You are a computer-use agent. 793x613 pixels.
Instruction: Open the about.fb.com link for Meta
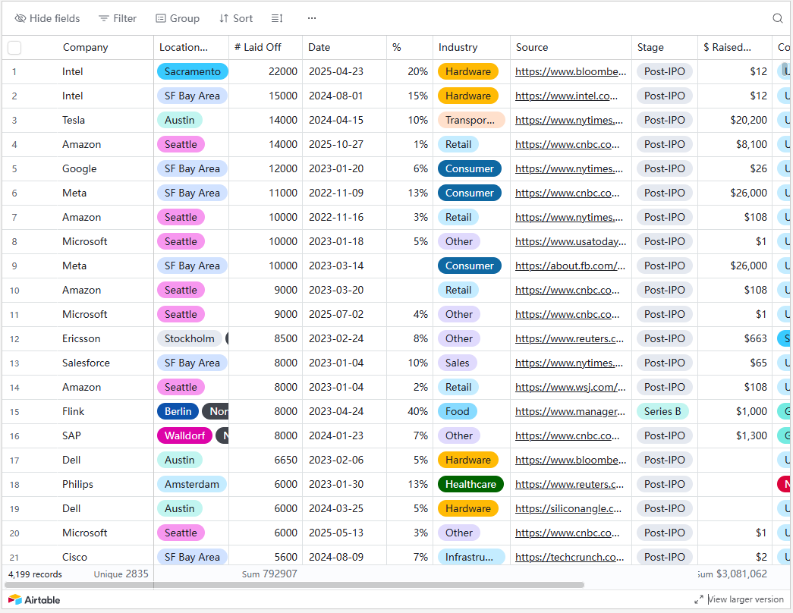click(x=570, y=266)
